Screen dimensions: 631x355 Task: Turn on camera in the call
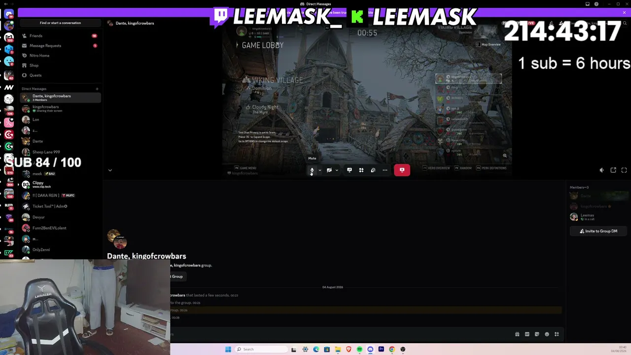(x=329, y=170)
